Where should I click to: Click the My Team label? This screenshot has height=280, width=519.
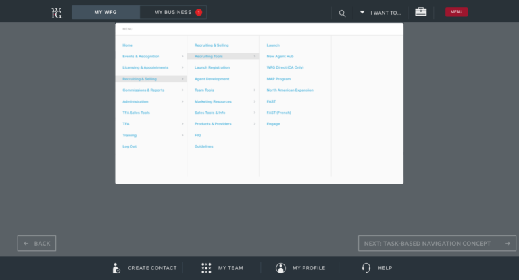point(230,268)
